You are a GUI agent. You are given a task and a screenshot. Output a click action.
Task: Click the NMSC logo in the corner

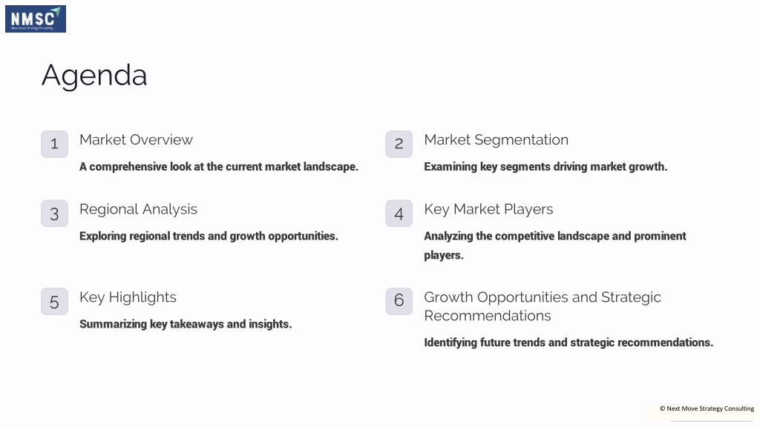click(36, 19)
